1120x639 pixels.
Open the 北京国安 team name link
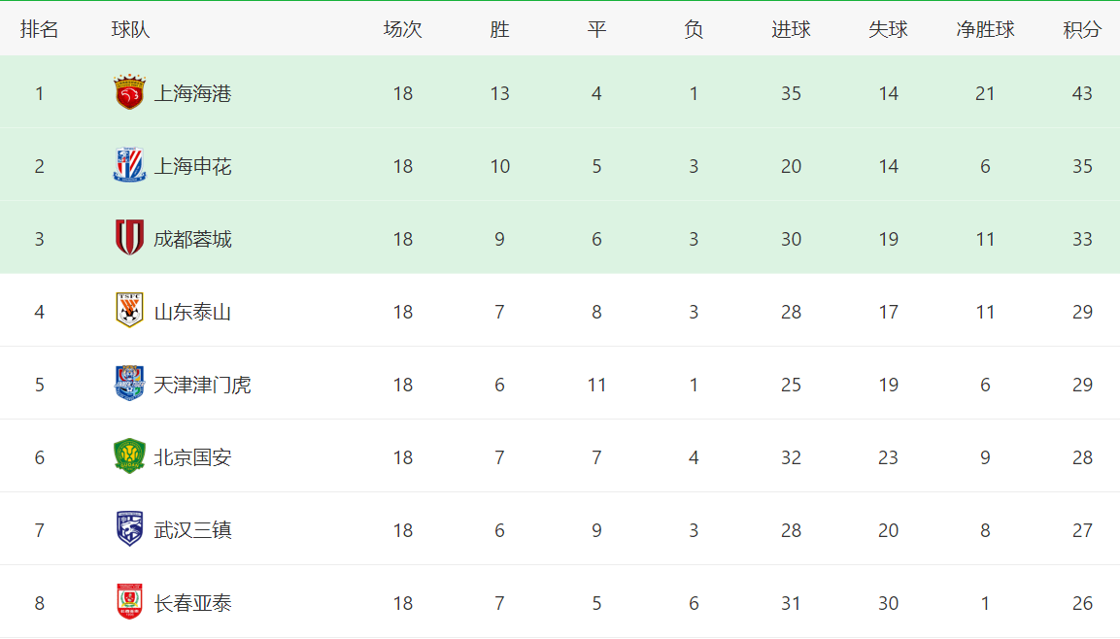(x=192, y=457)
